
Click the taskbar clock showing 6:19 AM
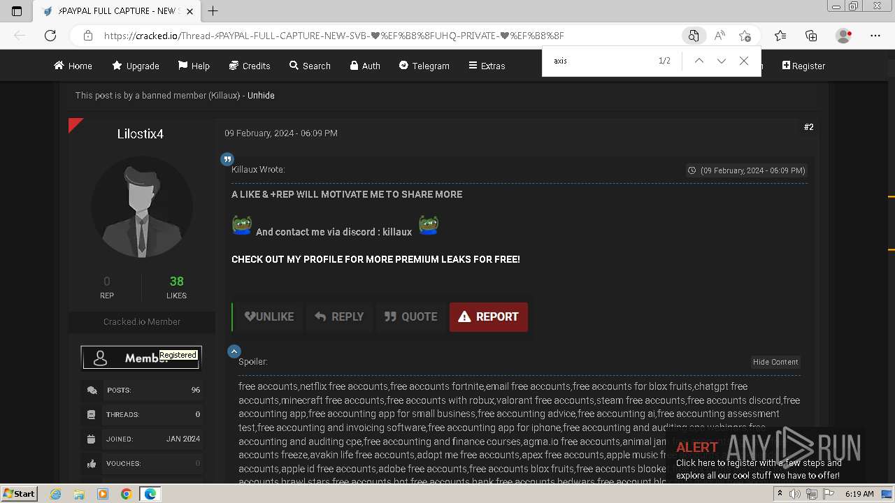pos(859,494)
